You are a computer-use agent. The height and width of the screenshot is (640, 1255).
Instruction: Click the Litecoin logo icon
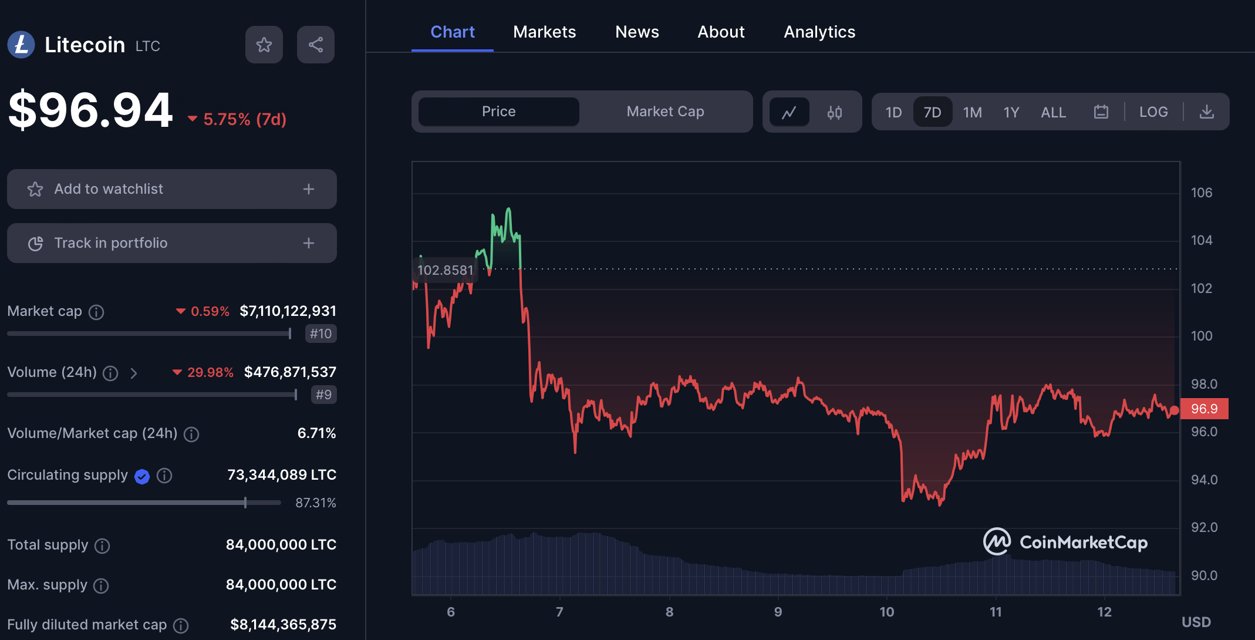click(21, 45)
